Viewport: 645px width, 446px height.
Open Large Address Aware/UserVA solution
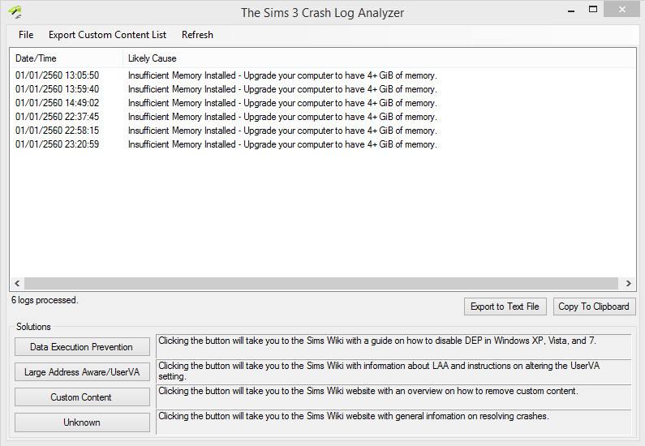click(x=82, y=372)
